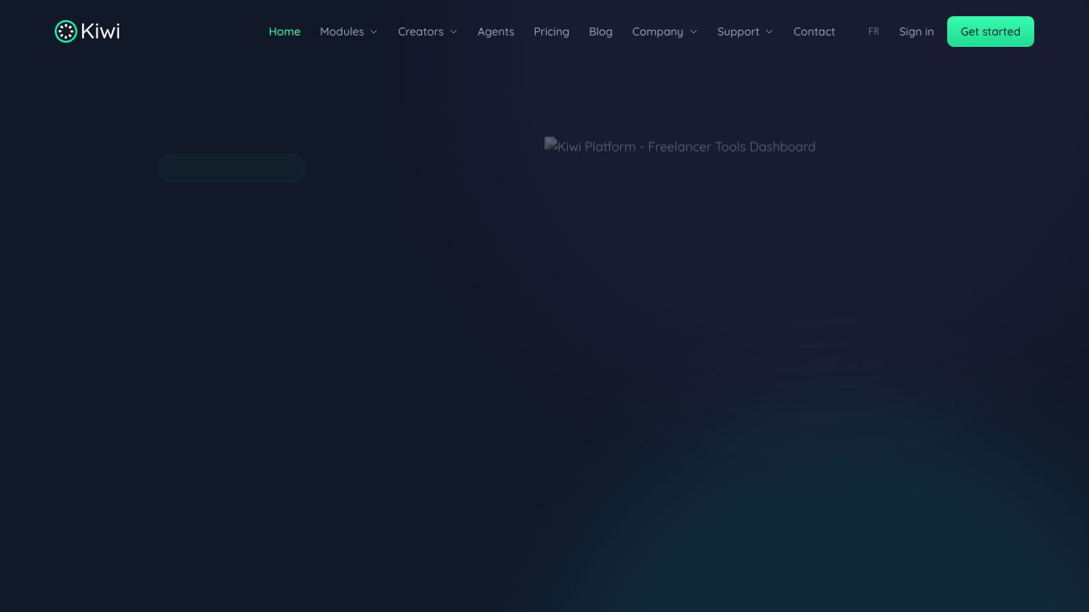Expand the chevron next to Modules
The image size is (1089, 612).
pyautogui.click(x=374, y=32)
